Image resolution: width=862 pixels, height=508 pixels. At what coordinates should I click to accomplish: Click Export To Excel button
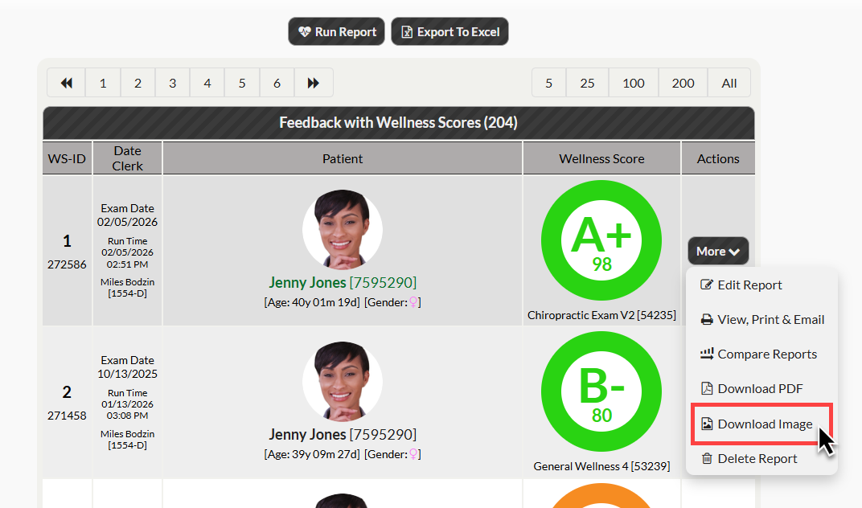coord(449,32)
